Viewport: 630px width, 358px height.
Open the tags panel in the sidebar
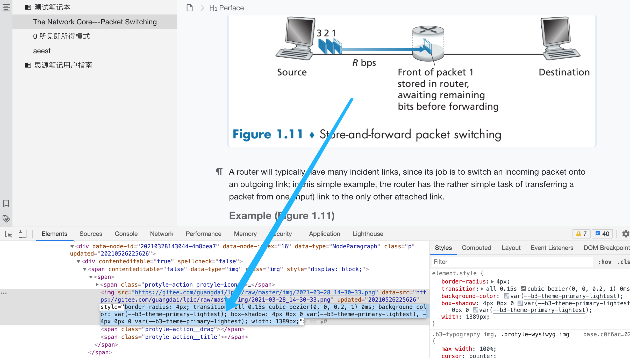pyautogui.click(x=6, y=219)
